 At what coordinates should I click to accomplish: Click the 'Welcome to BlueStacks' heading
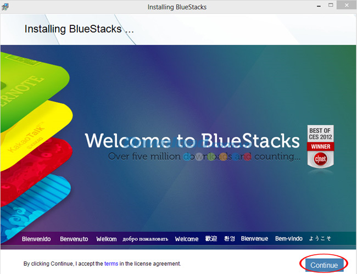coord(192,141)
